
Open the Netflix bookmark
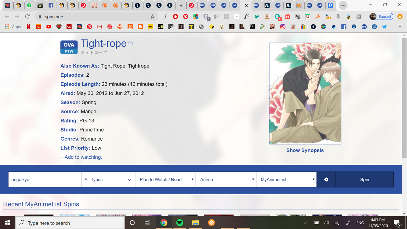(28, 27)
